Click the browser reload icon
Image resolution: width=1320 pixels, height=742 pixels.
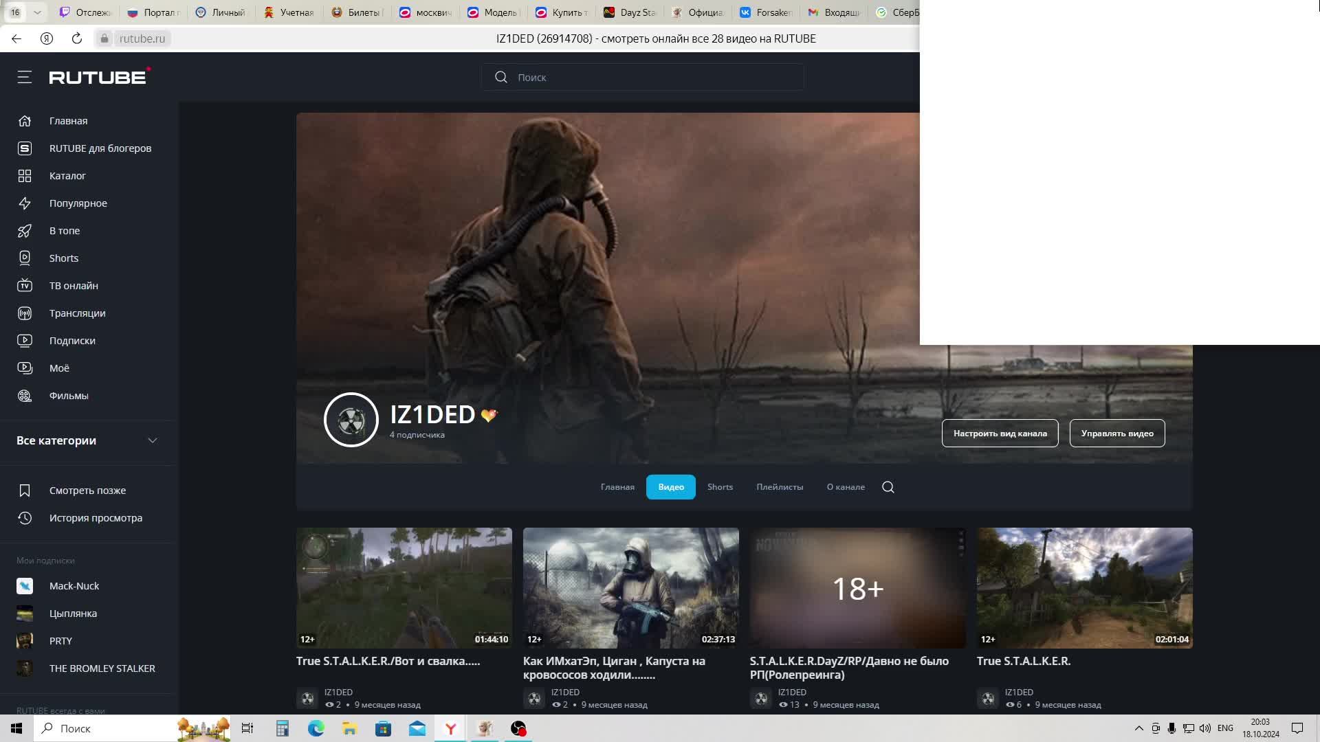(x=77, y=38)
